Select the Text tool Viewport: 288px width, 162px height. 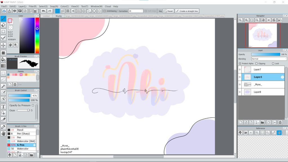pyautogui.click(x=3, y=107)
